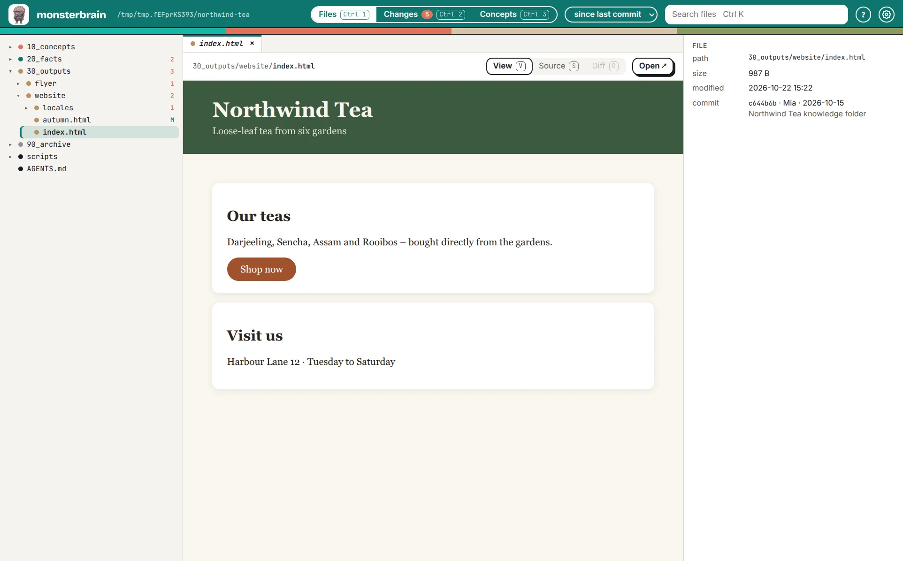Open the 'since last commit' dropdown
Image resolution: width=903 pixels, height=561 pixels.
[611, 15]
